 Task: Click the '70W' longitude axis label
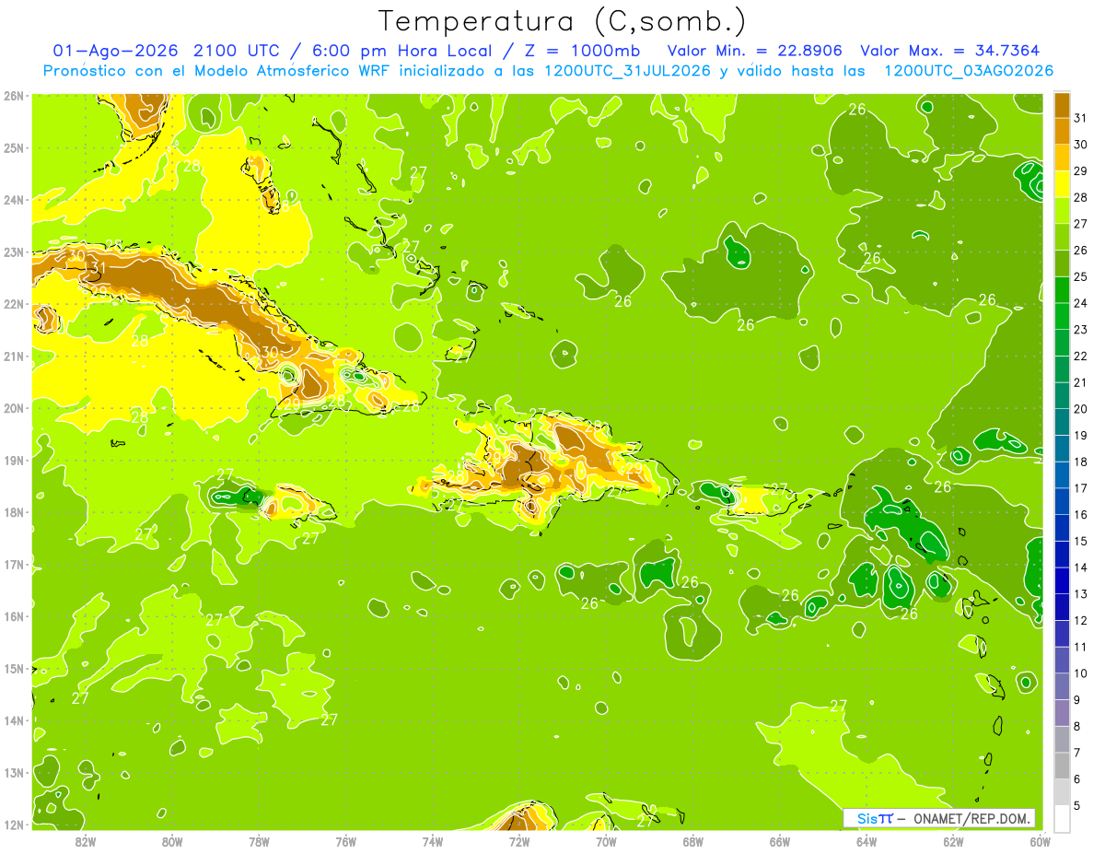pos(606,842)
